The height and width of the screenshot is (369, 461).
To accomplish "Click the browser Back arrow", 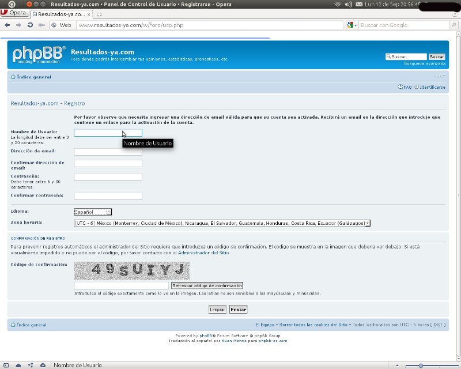I will 7,25.
